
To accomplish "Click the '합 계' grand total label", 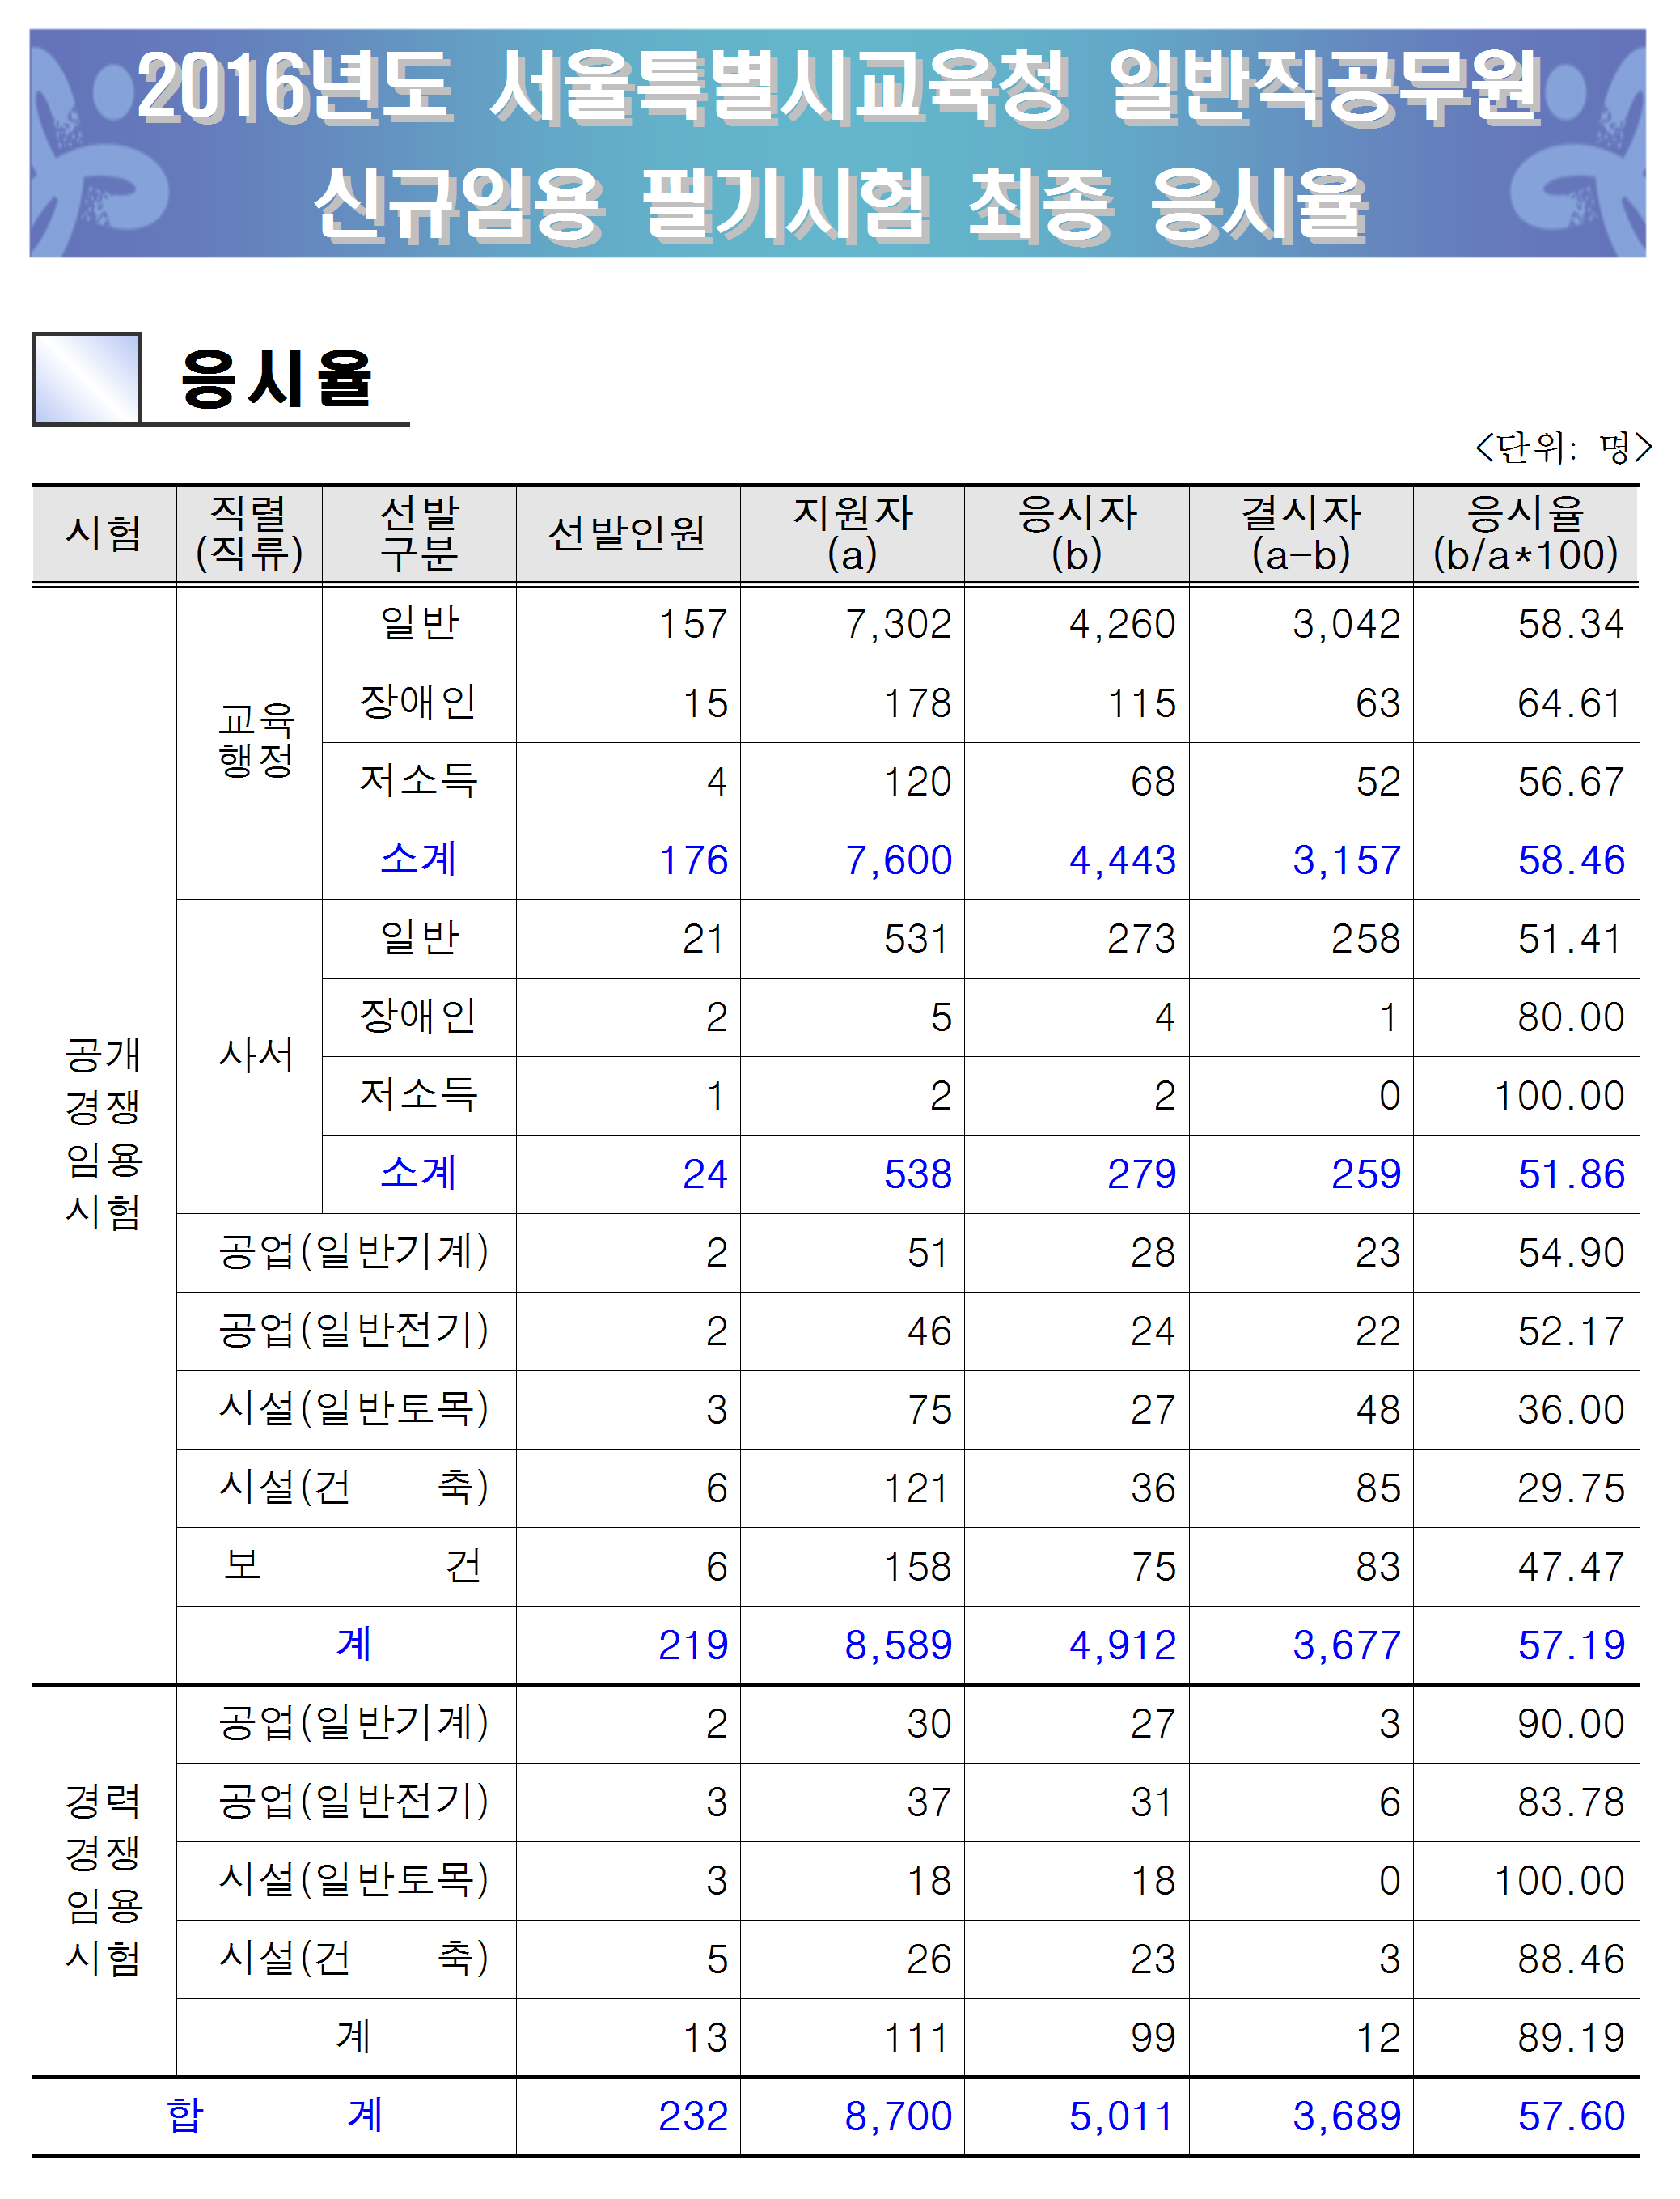I will tap(274, 2115).
